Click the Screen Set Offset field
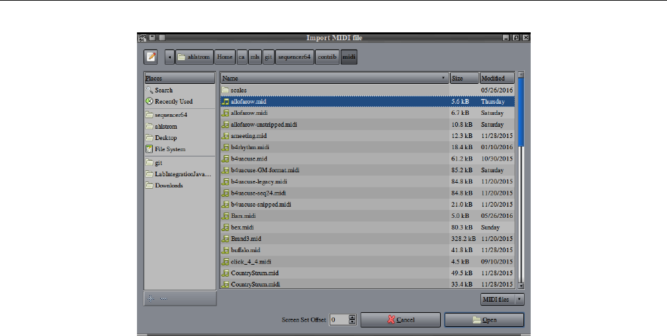Screen dimensions: 667x336 pyautogui.click(x=339, y=320)
